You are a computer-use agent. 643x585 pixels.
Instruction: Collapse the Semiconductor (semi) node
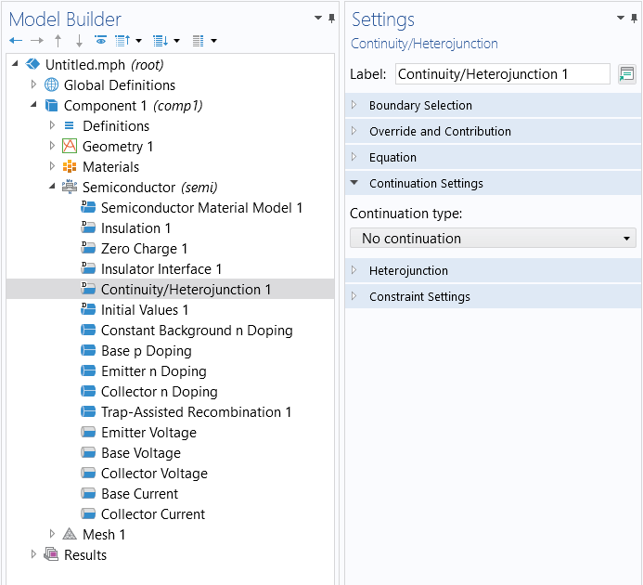(52, 187)
